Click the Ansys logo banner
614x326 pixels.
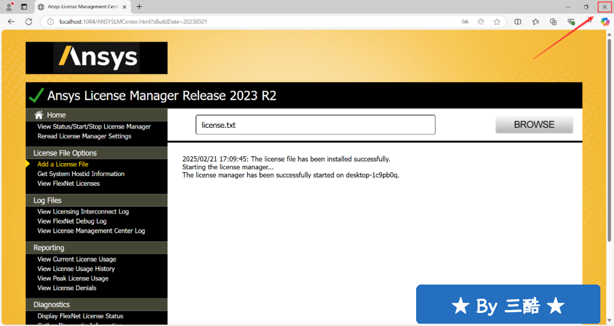(x=96, y=58)
